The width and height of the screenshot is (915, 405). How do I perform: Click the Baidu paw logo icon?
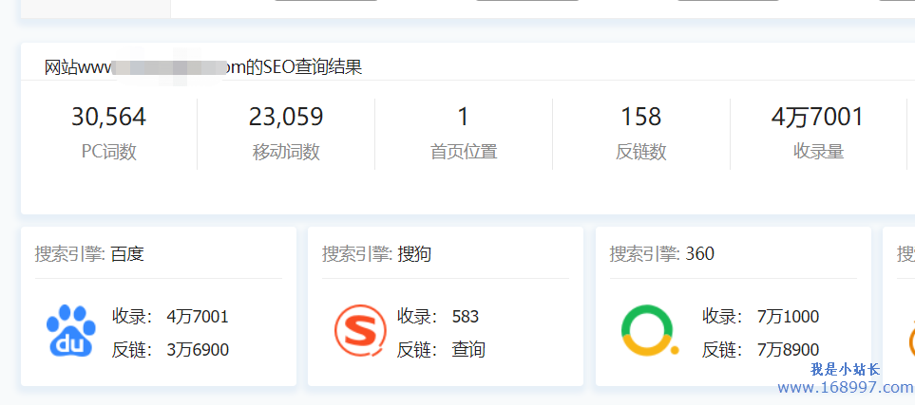[x=70, y=330]
